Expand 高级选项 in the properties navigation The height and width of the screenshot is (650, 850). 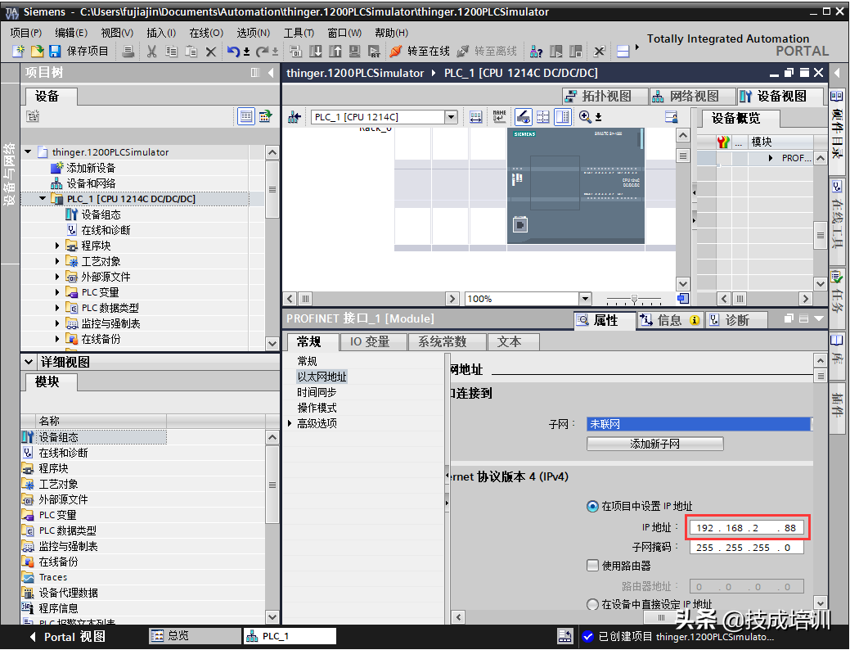[290, 423]
